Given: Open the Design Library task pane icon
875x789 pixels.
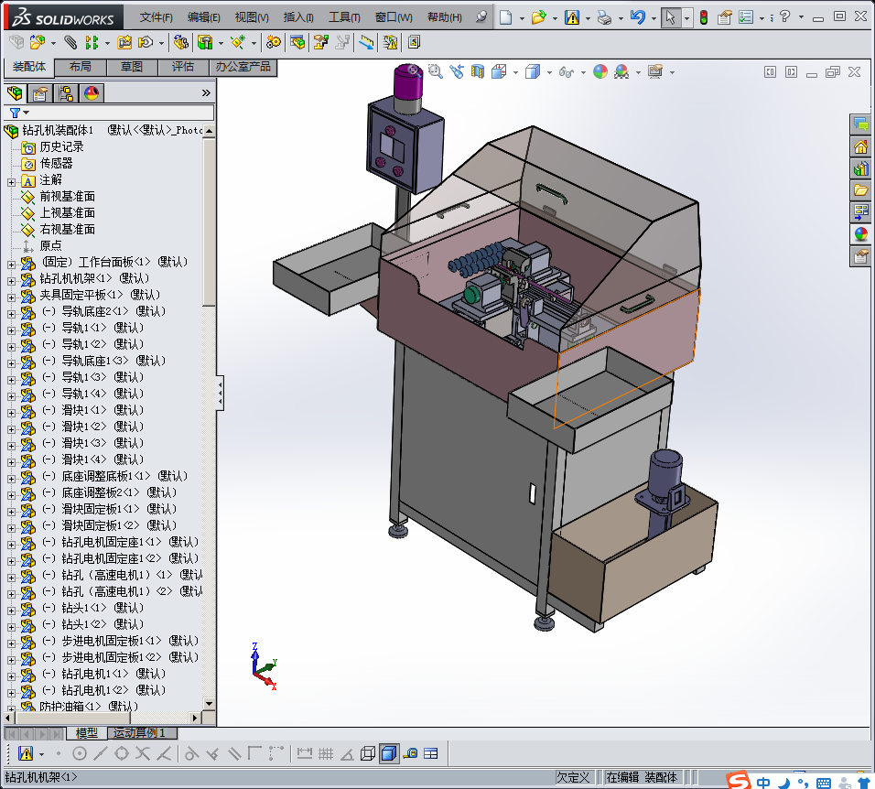Looking at the screenshot, I should pyautogui.click(x=860, y=168).
